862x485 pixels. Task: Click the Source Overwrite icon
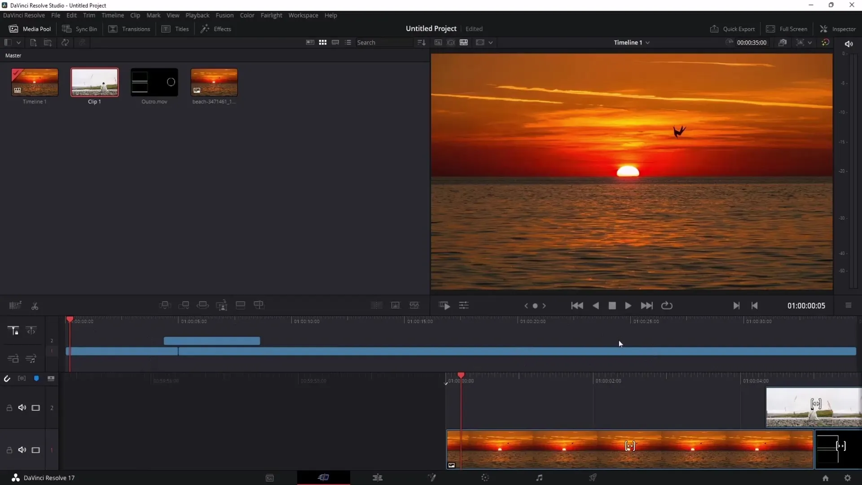pos(259,305)
